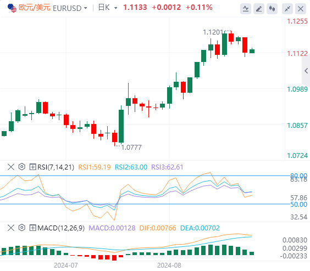Select the pencil drawing tool icon
Viewport: 310px width, 271px height.
click(259, 9)
